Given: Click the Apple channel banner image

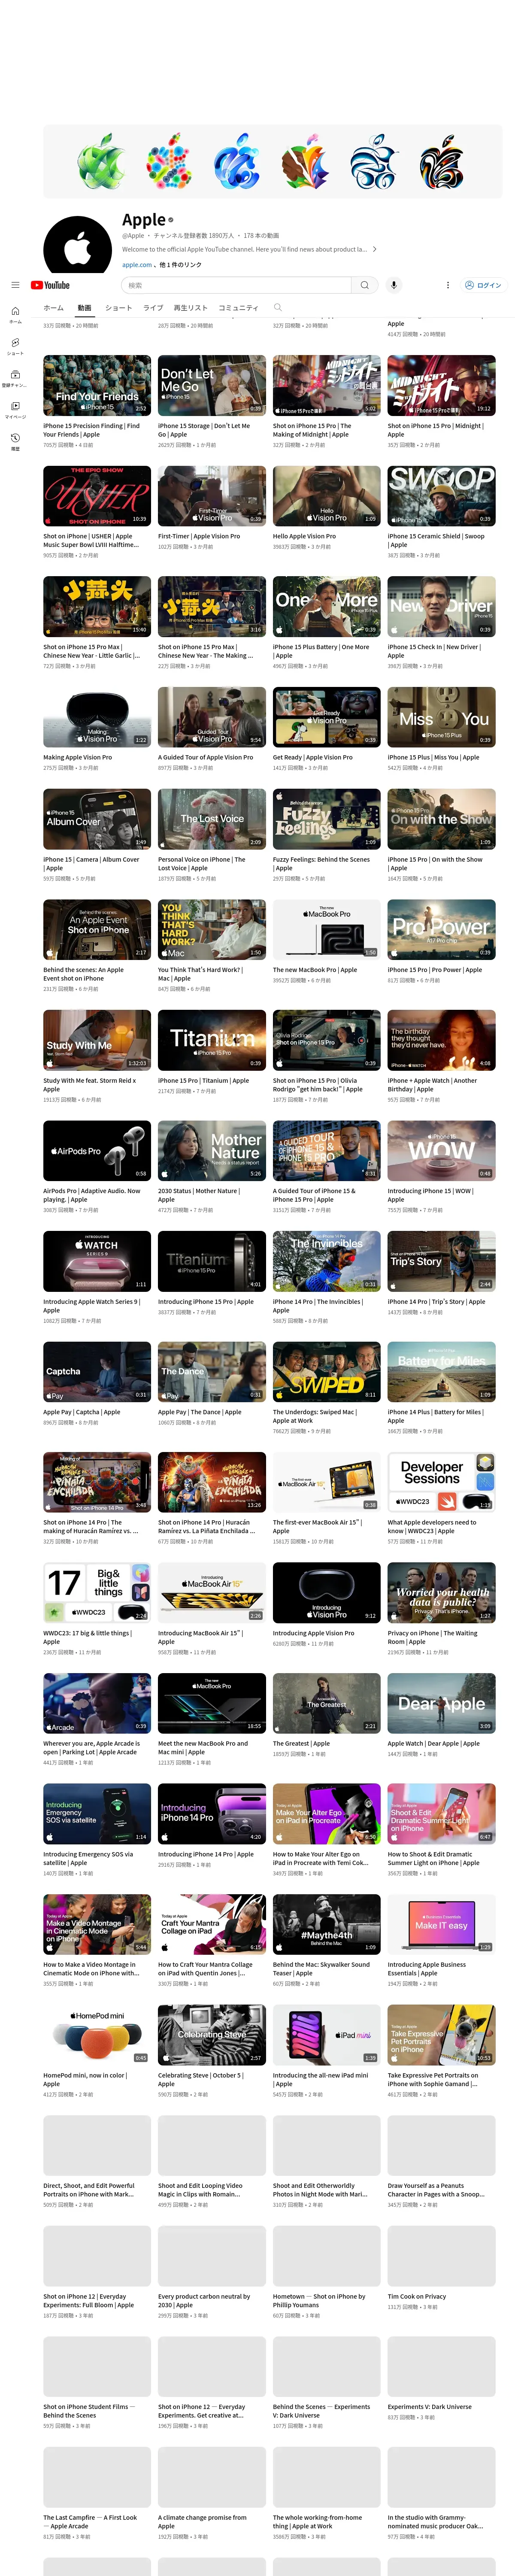Looking at the screenshot, I should 272,161.
